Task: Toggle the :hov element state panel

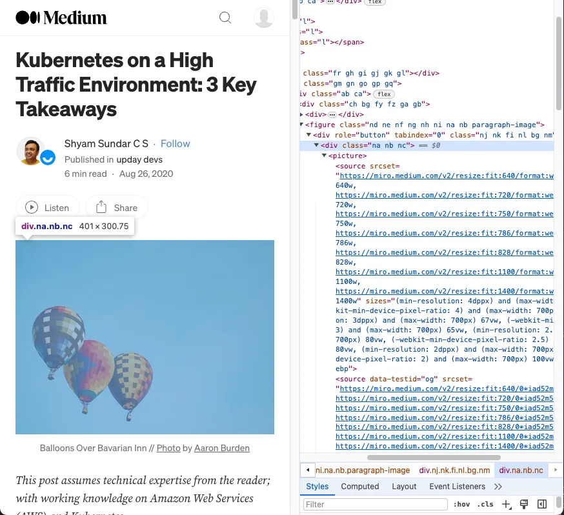Action: click(x=461, y=504)
